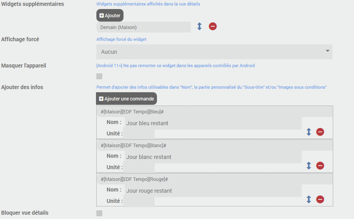Select the Demain (Maison) widget field
Viewport: 354px width, 219px height.
(143, 27)
